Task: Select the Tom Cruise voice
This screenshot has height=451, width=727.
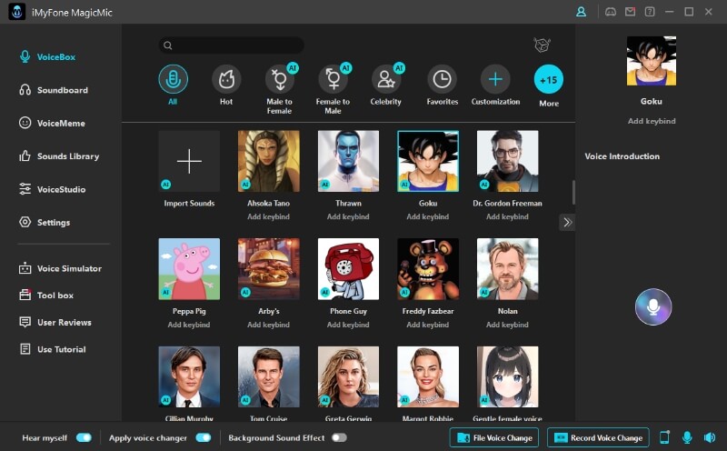Action: tap(269, 376)
